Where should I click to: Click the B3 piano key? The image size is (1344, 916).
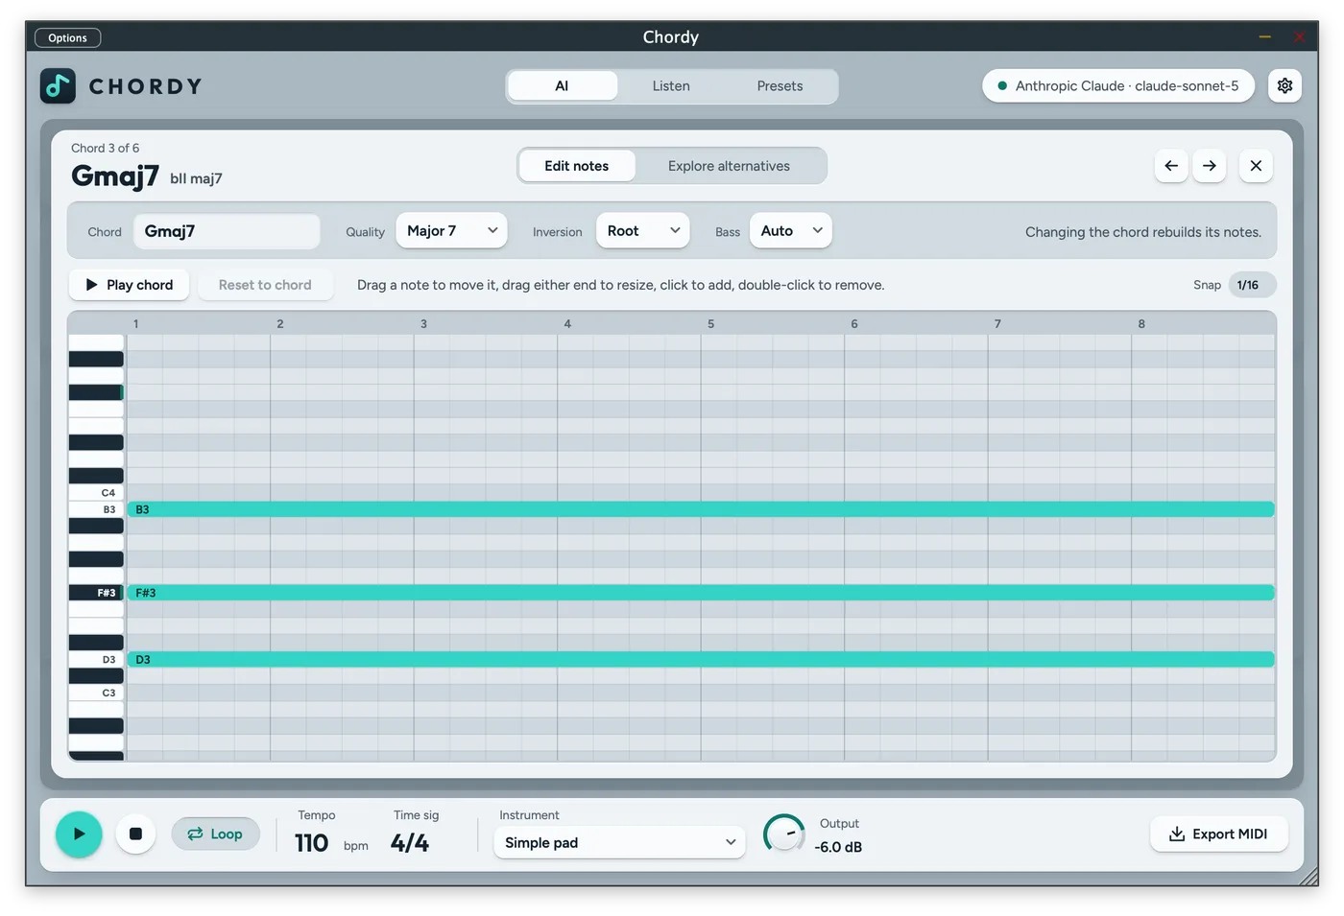click(96, 509)
